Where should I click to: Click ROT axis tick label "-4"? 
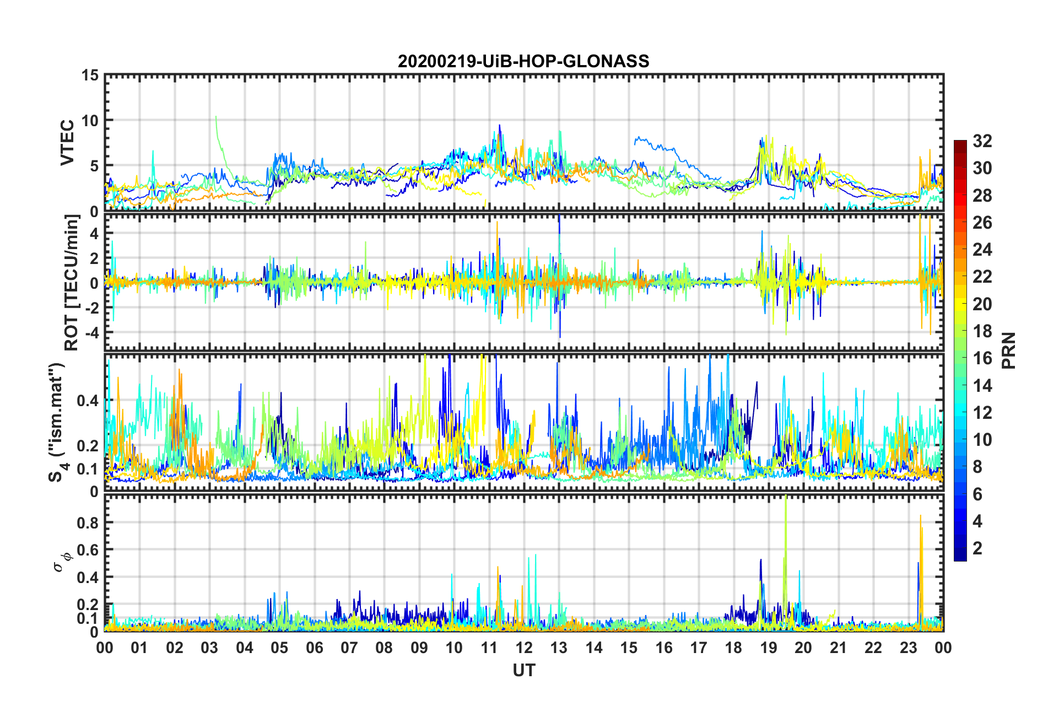[x=93, y=333]
